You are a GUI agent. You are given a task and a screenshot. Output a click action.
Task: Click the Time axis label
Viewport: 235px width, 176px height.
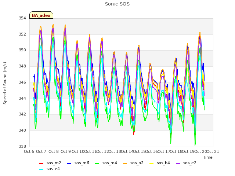point(208,157)
